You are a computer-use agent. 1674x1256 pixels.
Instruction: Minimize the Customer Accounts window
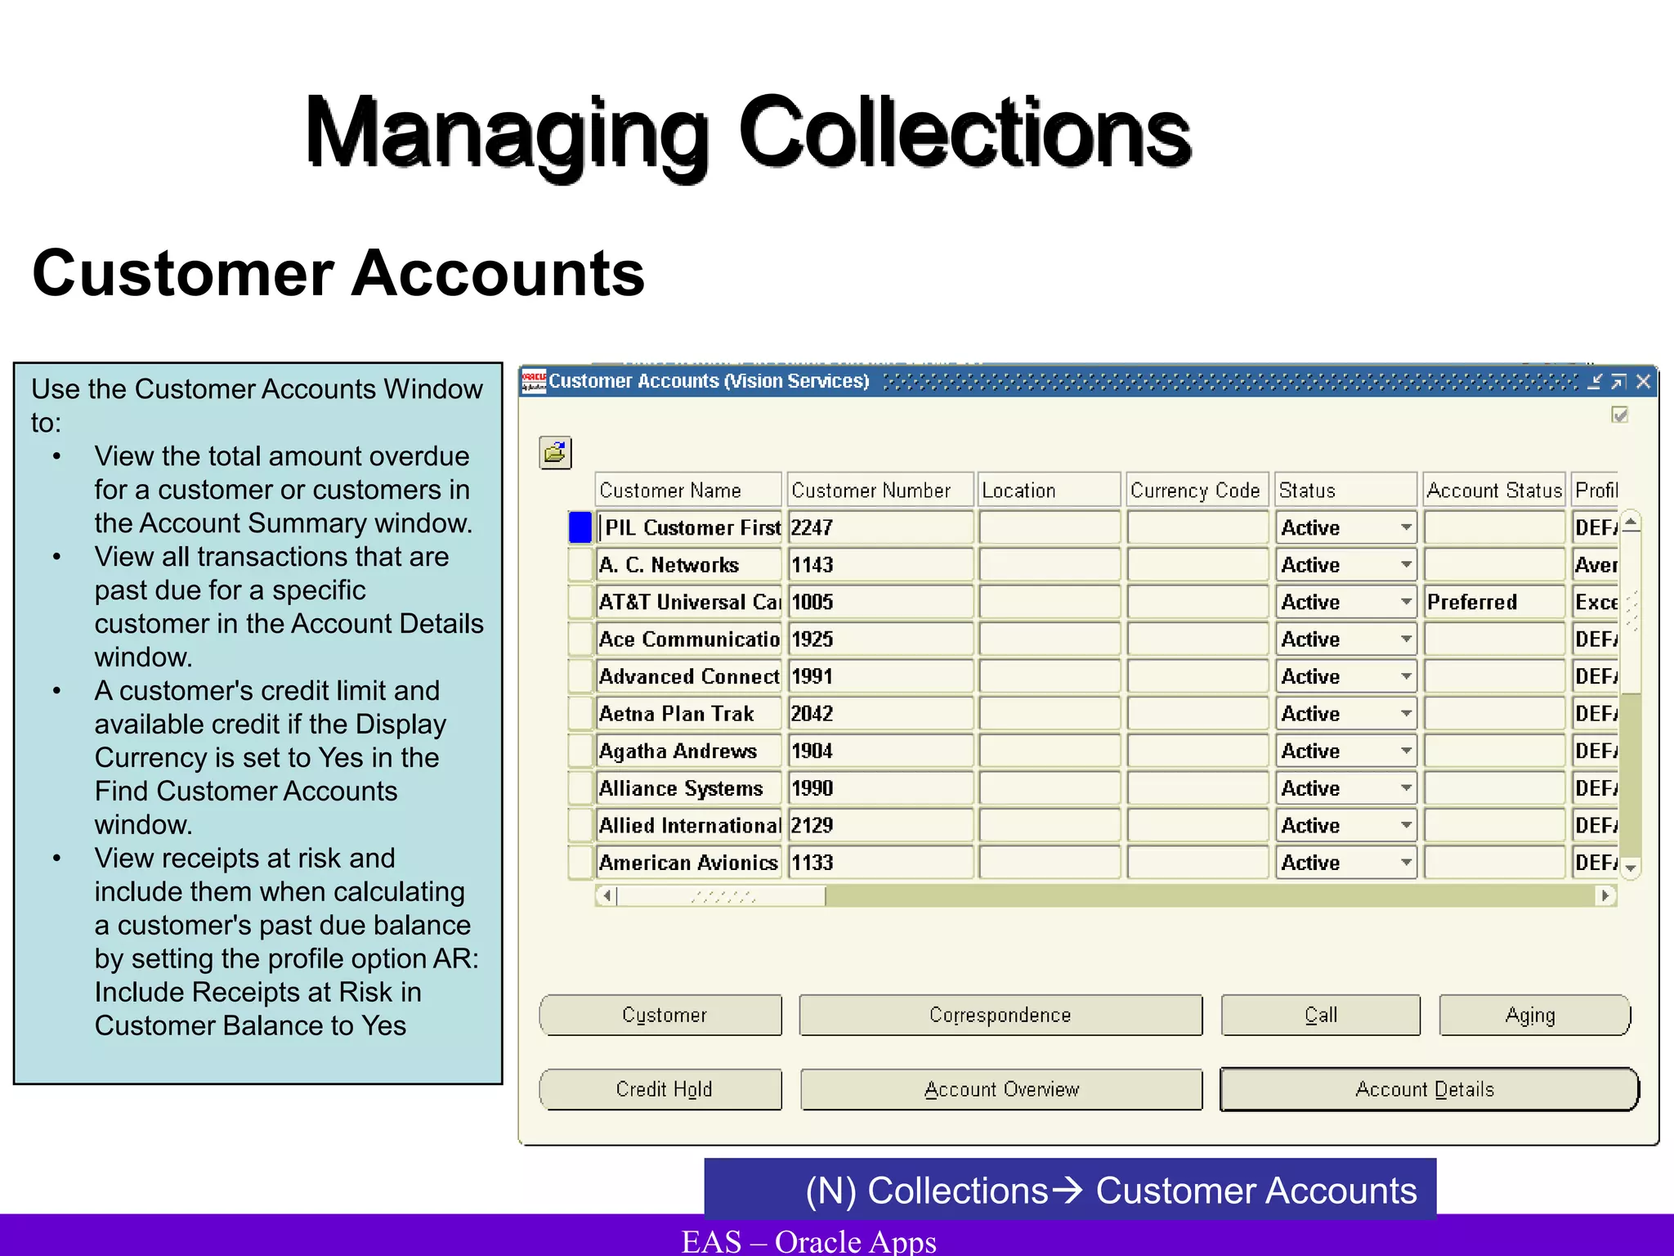(1595, 381)
